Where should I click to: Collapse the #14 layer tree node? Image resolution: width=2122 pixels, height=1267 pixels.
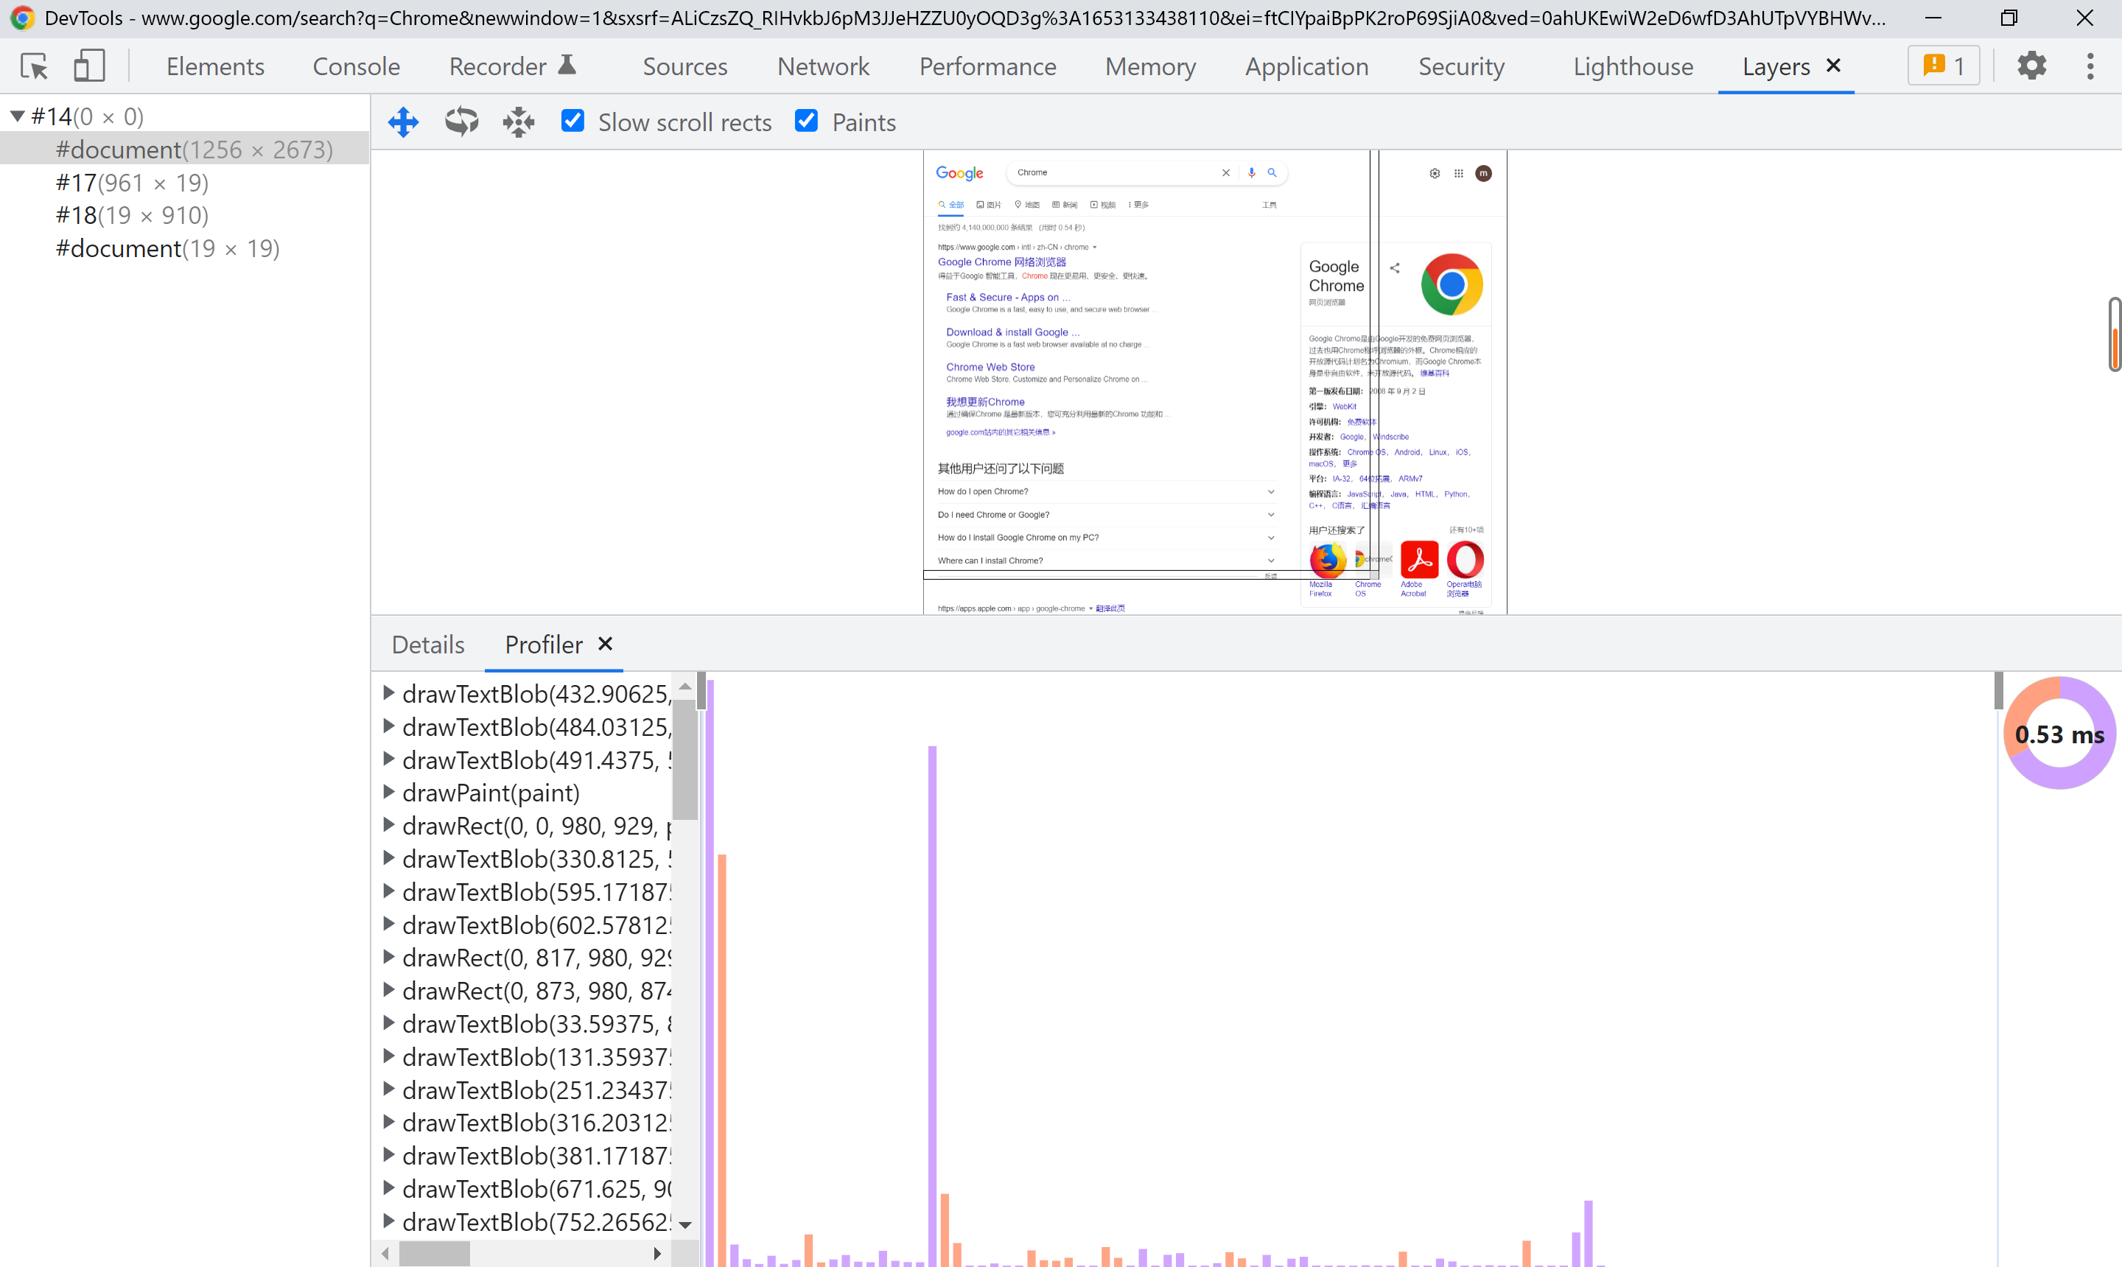tap(17, 116)
